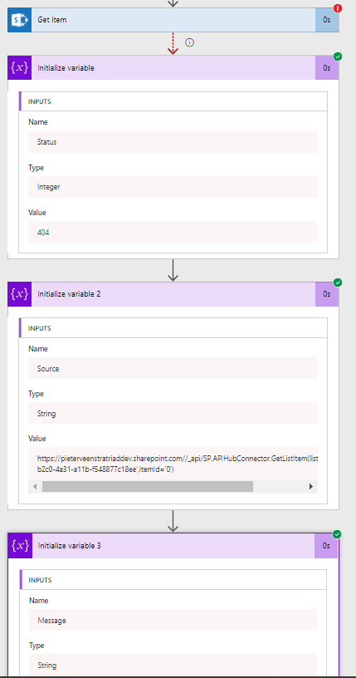Screen dimensions: 356x678
Task: Click INPUTS heading of Initialize variable 3
Action: (x=40, y=580)
